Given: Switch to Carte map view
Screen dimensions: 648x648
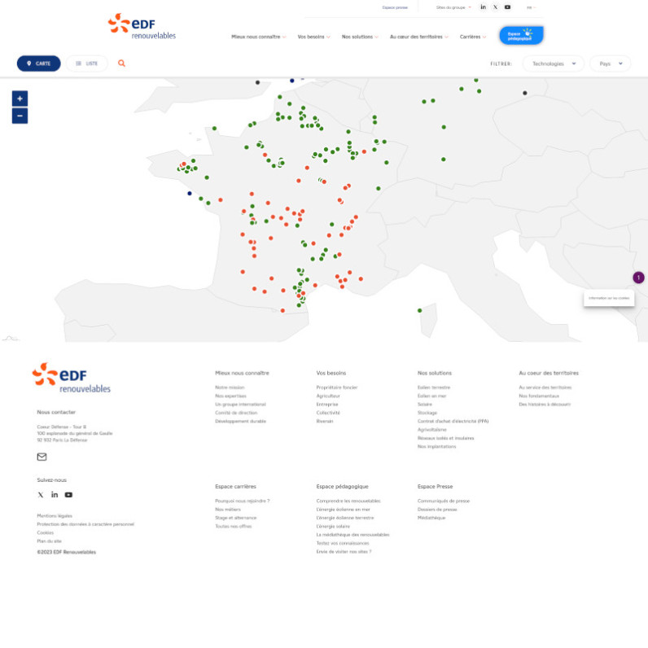Looking at the screenshot, I should coord(39,63).
